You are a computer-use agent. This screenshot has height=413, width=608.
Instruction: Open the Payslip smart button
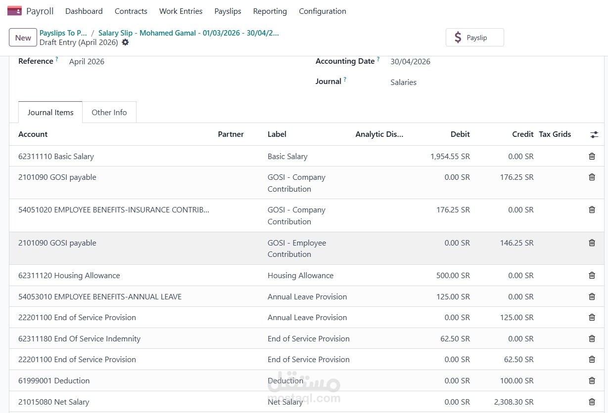click(x=474, y=38)
